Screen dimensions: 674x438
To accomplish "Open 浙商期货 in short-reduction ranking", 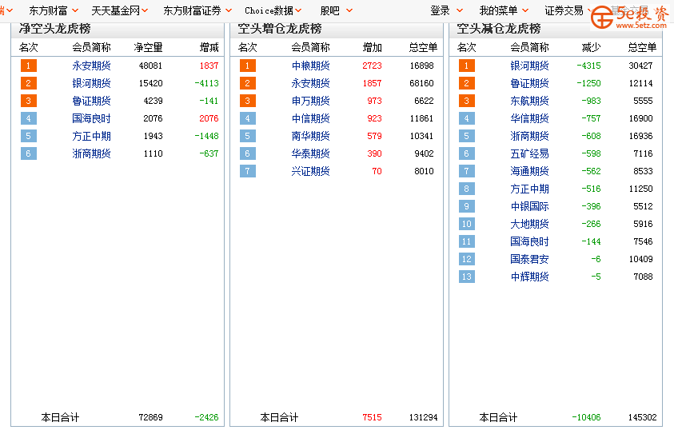I will point(529,136).
